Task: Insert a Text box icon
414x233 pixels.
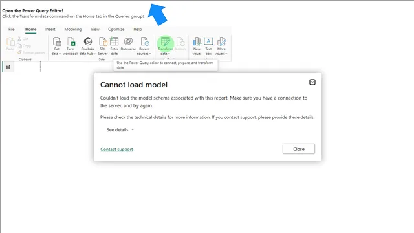Action: click(208, 41)
